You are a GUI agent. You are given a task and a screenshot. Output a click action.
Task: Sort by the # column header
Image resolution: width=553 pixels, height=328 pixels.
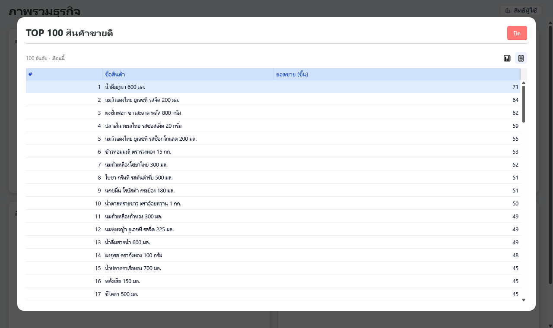(64, 74)
